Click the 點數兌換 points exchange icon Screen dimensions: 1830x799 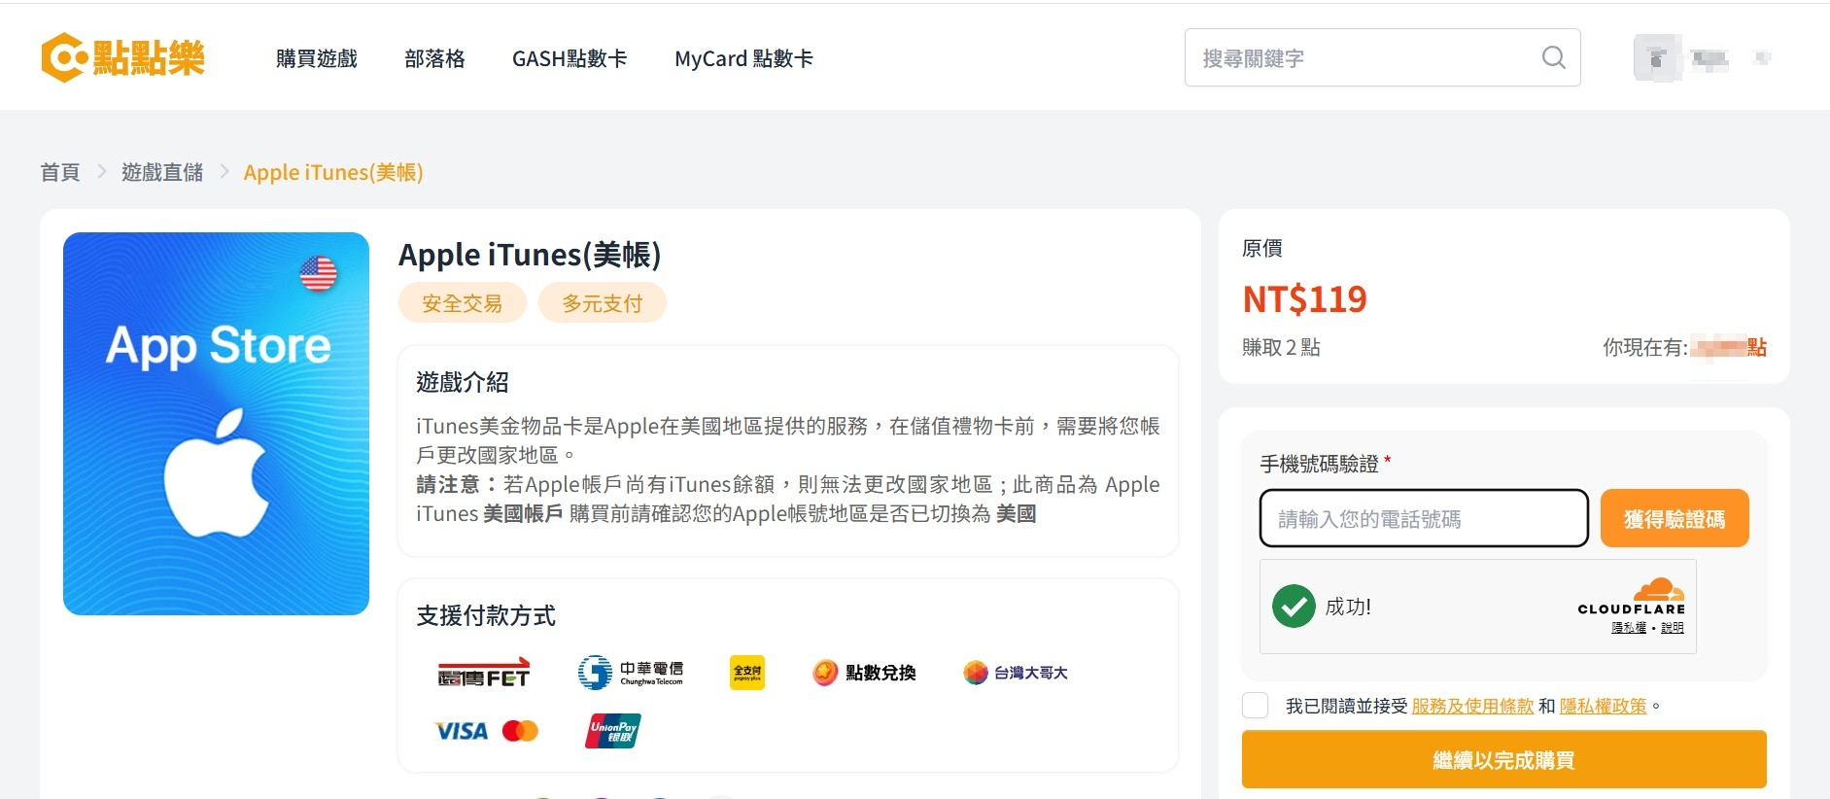pos(864,673)
